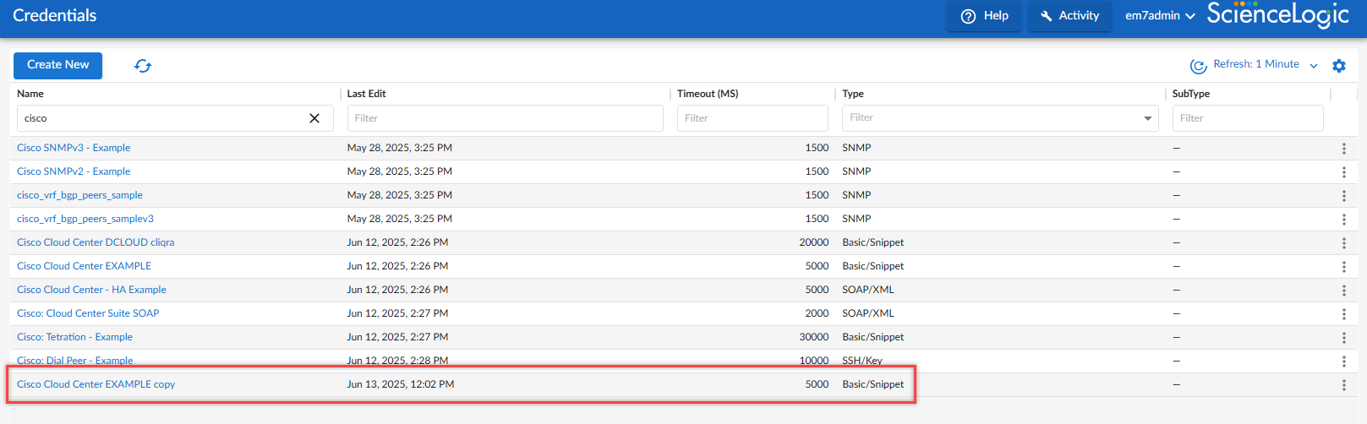The image size is (1367, 424).
Task: Click the Create New button
Action: 57,65
